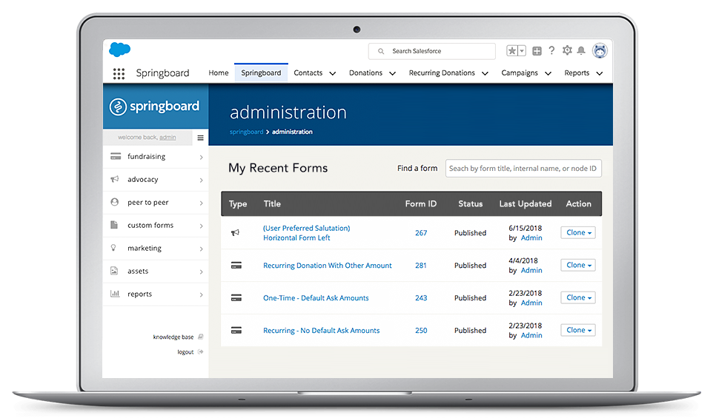Click the search magnifier icon
The width and height of the screenshot is (716, 418).
[x=381, y=51]
